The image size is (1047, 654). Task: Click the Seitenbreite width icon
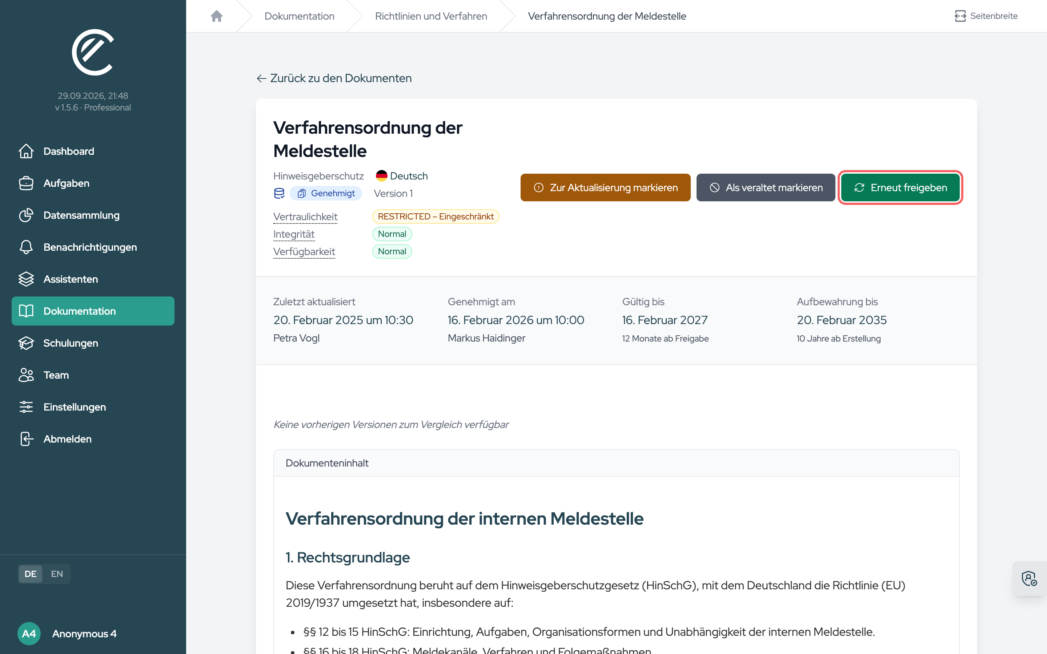point(960,16)
